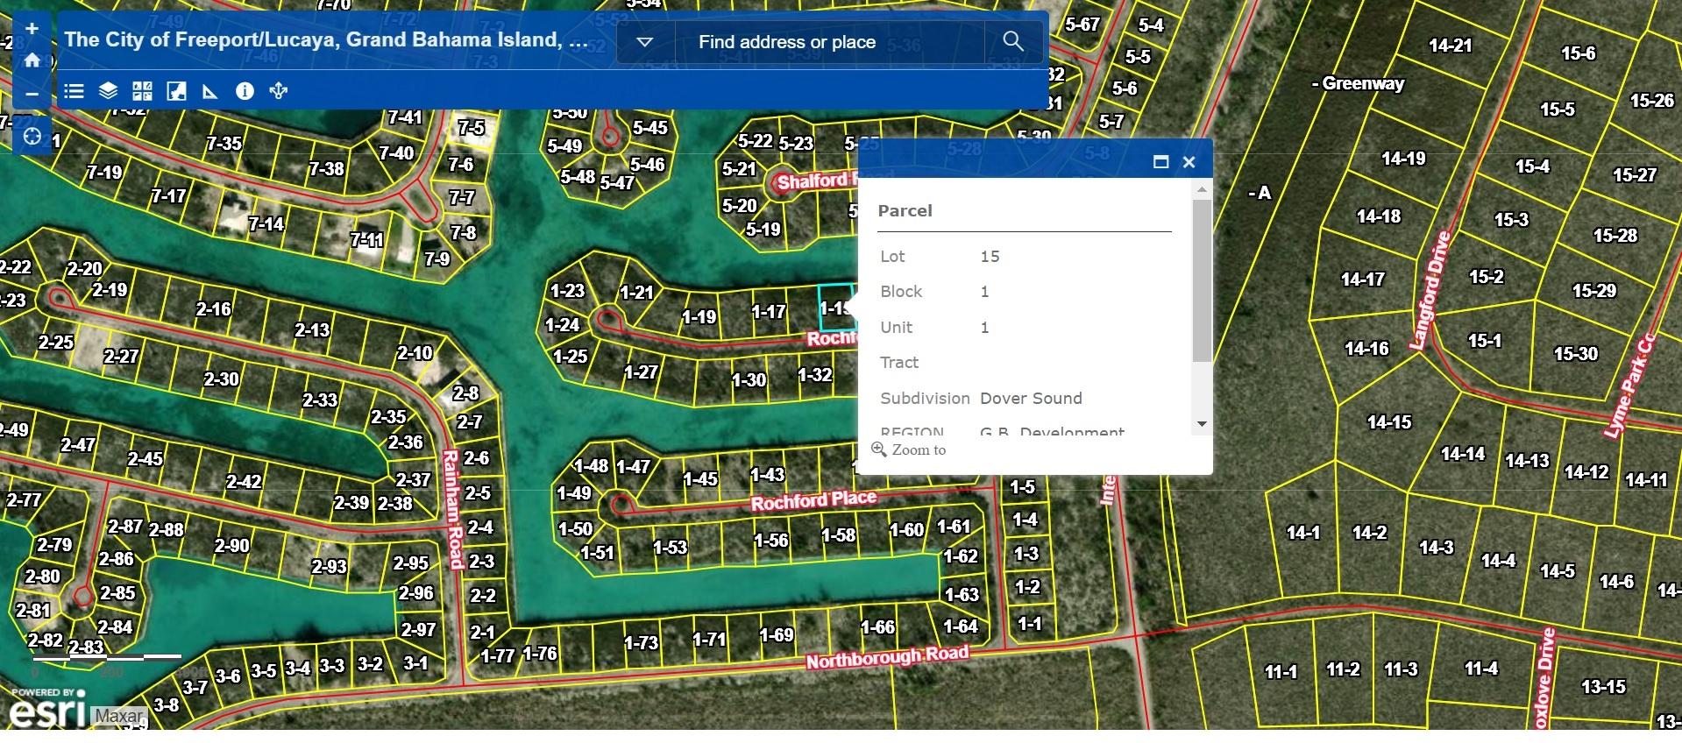This screenshot has height=743, width=1682.
Task: Maximize the Parcel popup window
Action: 1160,162
